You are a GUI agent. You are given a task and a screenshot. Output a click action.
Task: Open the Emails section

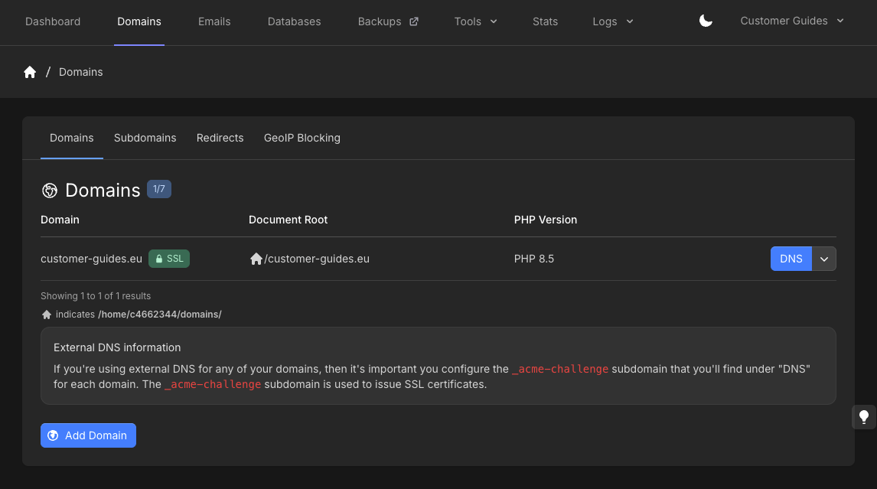[x=214, y=22]
